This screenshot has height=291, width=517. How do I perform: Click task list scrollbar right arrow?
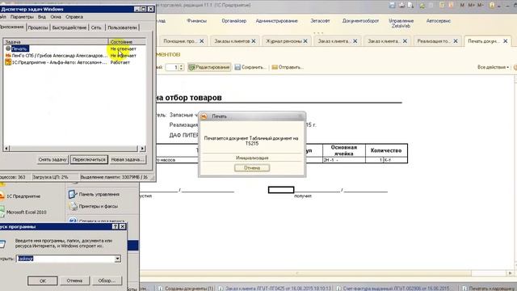click(142, 149)
